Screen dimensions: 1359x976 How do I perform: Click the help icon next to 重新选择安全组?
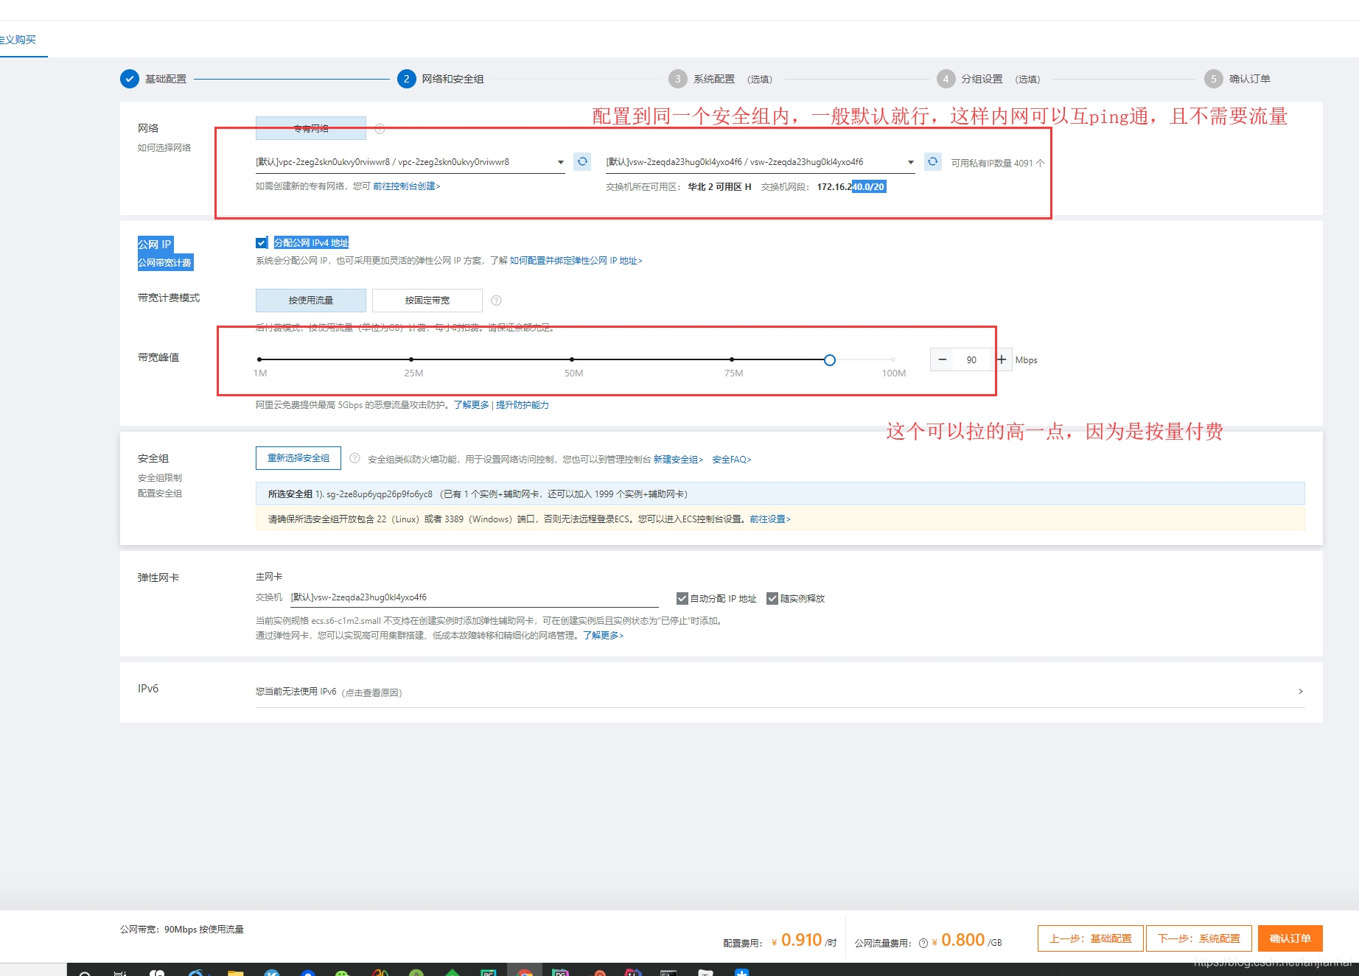click(354, 458)
